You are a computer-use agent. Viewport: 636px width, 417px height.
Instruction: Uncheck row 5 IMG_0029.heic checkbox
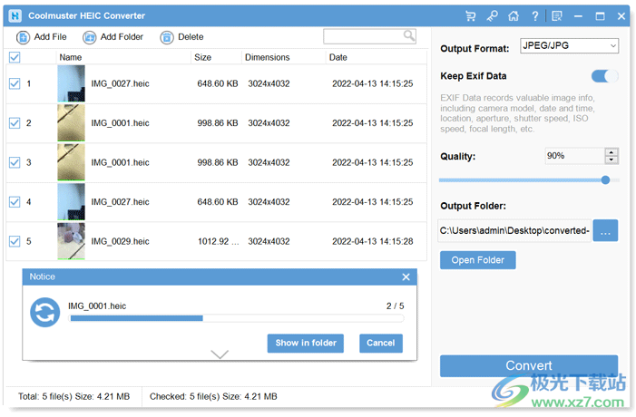pyautogui.click(x=15, y=241)
